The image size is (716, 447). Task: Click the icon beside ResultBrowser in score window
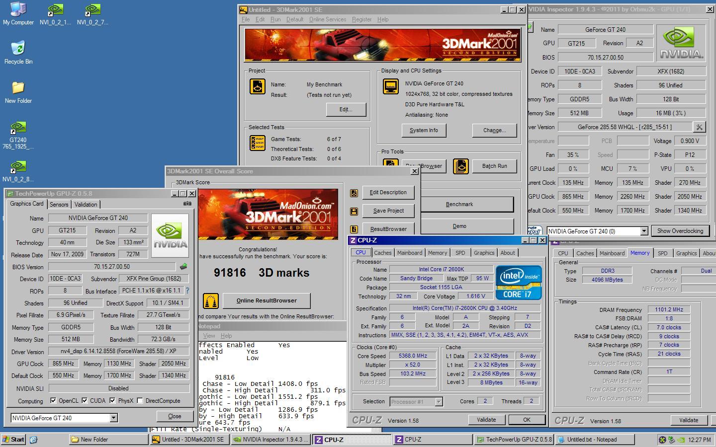(354, 229)
